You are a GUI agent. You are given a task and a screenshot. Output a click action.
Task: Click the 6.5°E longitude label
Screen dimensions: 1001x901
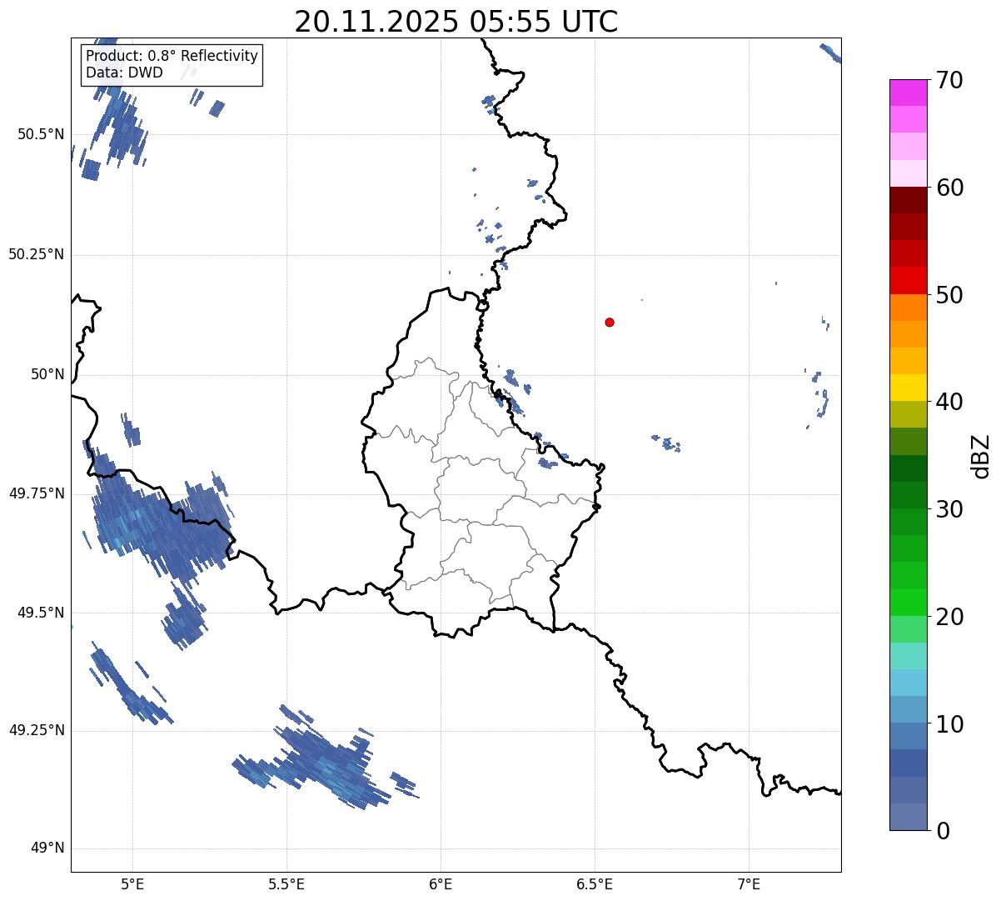pyautogui.click(x=595, y=884)
